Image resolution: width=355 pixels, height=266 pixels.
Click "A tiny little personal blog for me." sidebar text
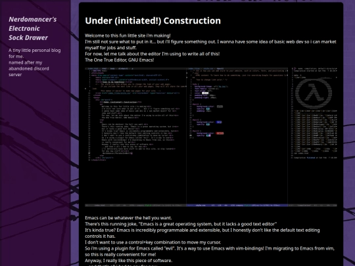click(34, 53)
